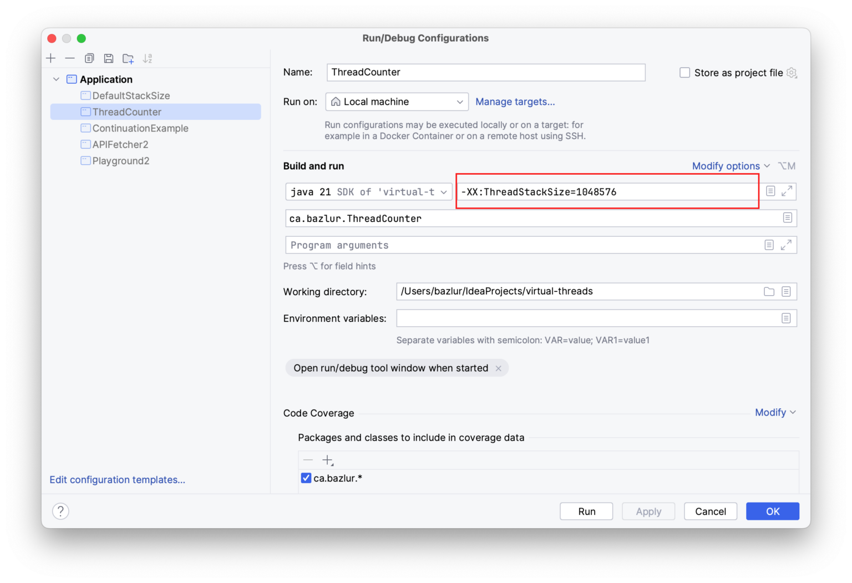
Task: Remove the selected configuration
Action: [70, 58]
